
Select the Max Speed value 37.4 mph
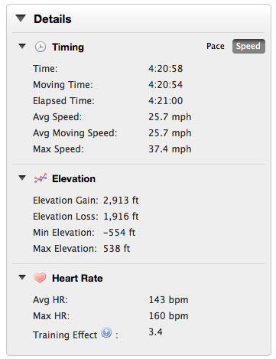[170, 149]
